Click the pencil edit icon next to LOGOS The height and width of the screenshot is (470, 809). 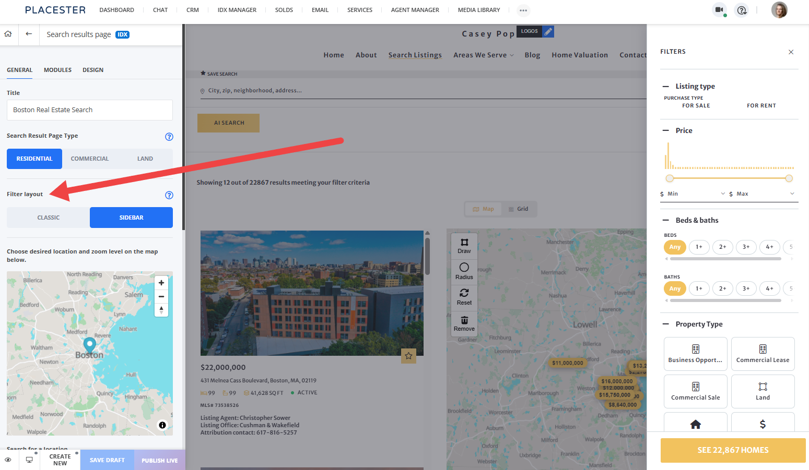pyautogui.click(x=548, y=31)
